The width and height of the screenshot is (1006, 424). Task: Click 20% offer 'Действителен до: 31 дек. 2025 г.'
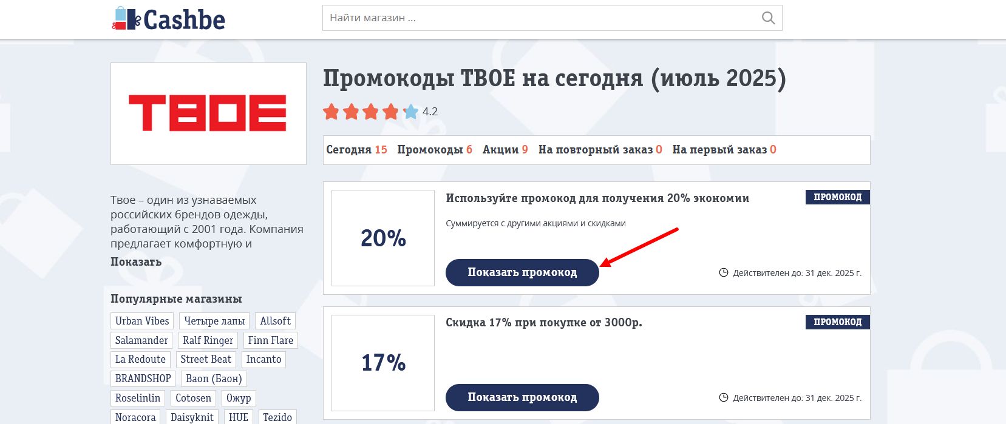(797, 273)
